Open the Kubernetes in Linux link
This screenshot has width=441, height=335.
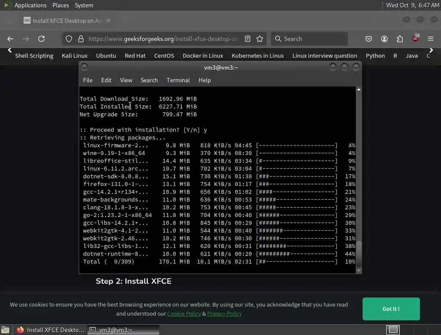click(x=258, y=56)
